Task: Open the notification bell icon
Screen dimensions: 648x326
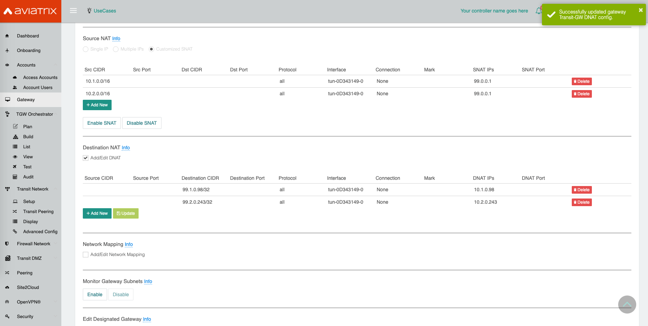Action: tap(538, 11)
